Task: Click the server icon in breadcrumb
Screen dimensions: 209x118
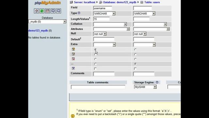Action: click(71, 2)
